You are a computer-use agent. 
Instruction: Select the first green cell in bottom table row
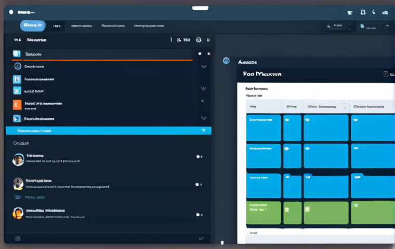(264, 213)
